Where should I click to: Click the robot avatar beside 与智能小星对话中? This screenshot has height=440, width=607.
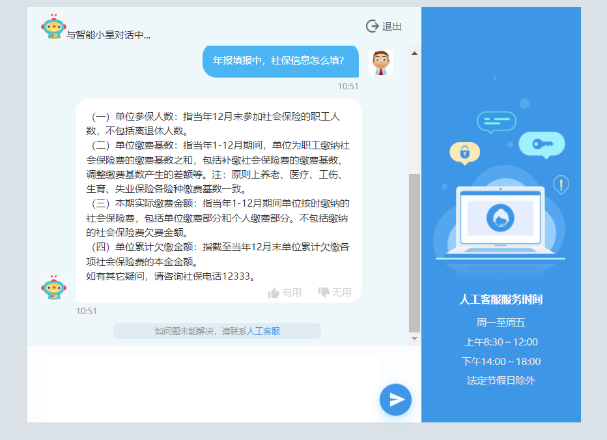coord(53,26)
